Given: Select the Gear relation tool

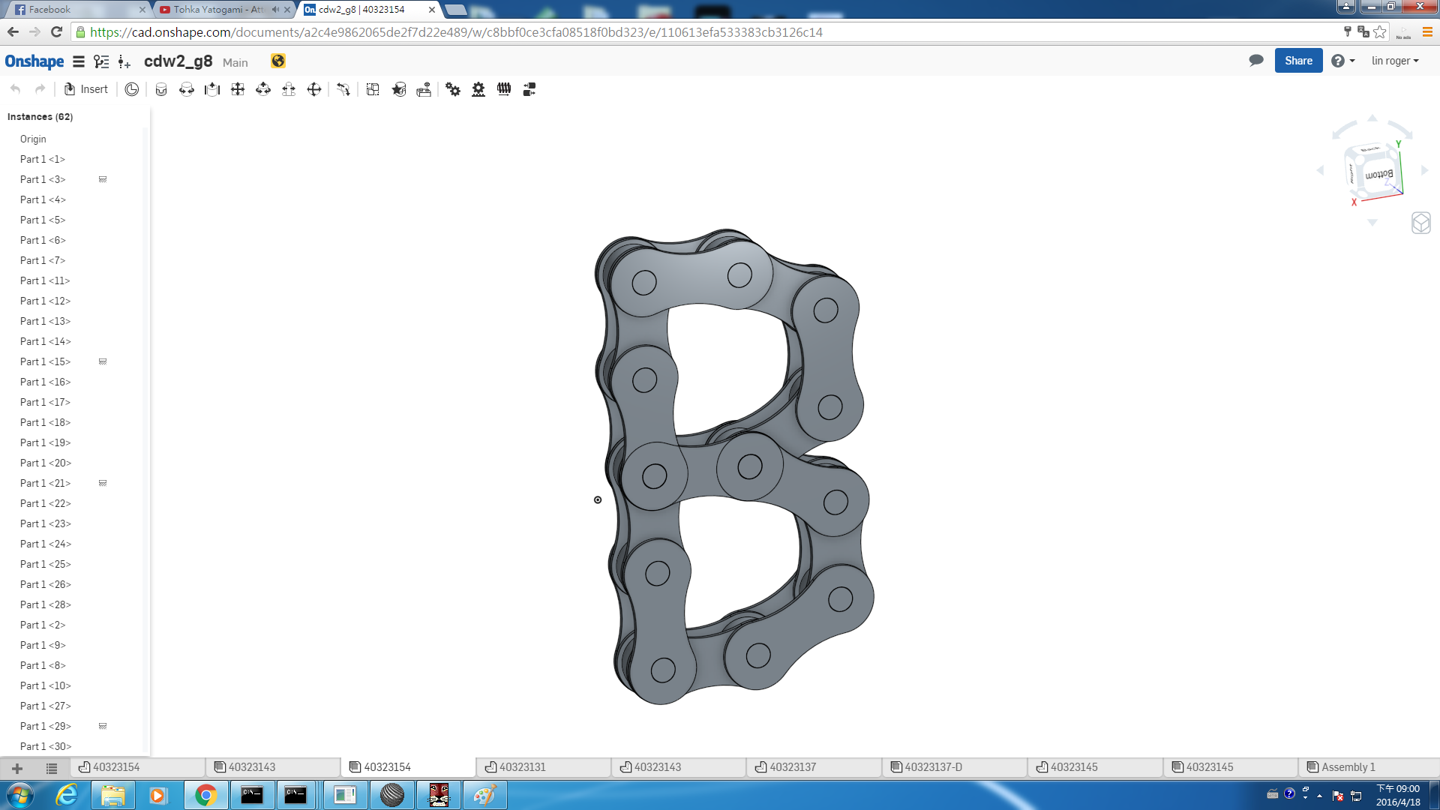Looking at the screenshot, I should pos(453,89).
